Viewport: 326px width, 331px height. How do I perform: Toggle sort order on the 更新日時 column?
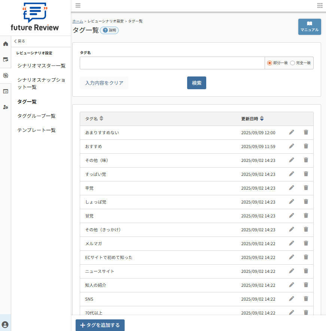262,118
